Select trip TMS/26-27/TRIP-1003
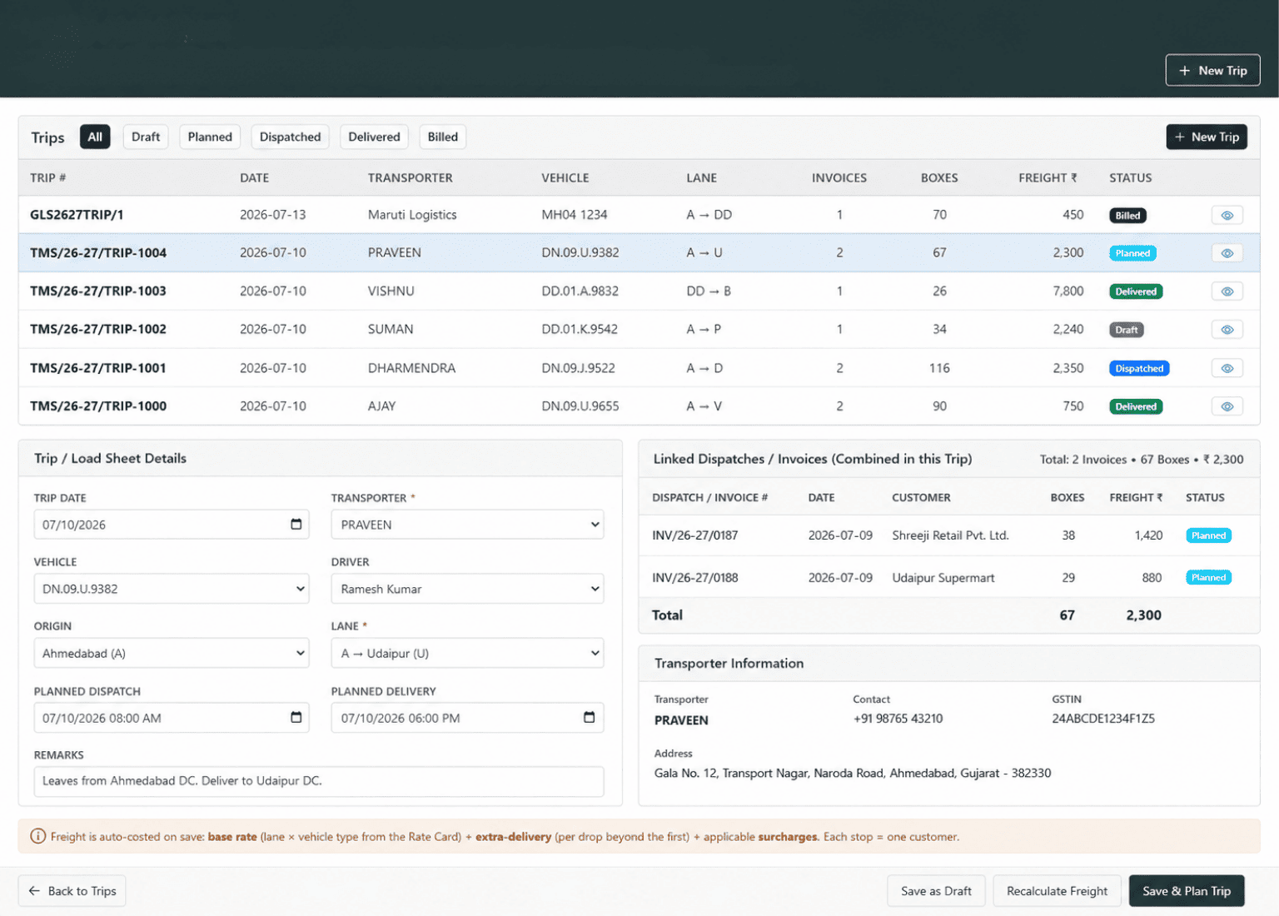Screen dimensions: 1279x916 98,291
